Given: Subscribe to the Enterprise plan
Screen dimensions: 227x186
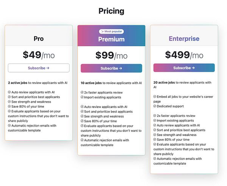Looking at the screenshot, I should 184,68.
